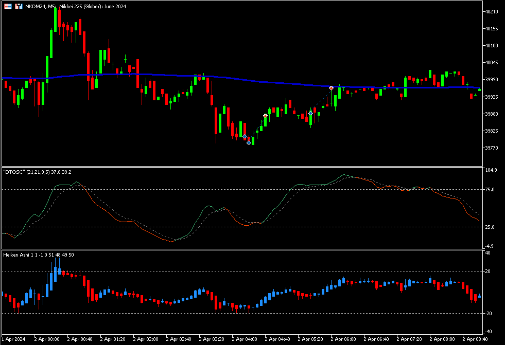Select the sell exit marker near 06:00
The width and height of the screenshot is (505, 345).
(x=331, y=88)
